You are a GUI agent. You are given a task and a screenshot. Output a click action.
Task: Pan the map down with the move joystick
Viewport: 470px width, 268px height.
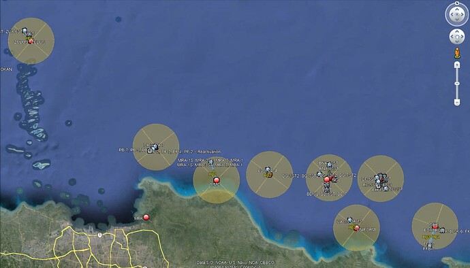click(x=457, y=41)
